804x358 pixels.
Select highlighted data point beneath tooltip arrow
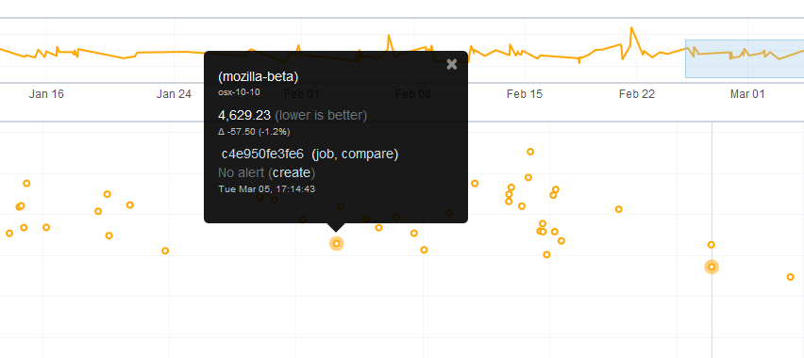(x=336, y=244)
